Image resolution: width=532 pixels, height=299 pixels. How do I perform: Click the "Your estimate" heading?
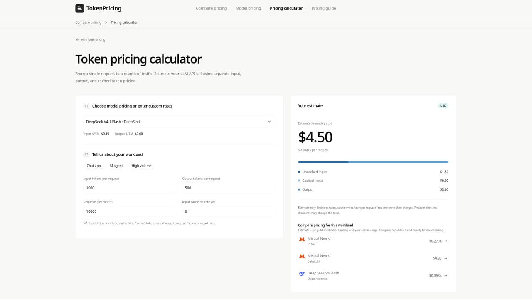(310, 106)
